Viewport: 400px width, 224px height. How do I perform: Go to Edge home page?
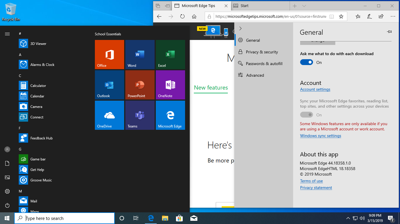pos(194,17)
